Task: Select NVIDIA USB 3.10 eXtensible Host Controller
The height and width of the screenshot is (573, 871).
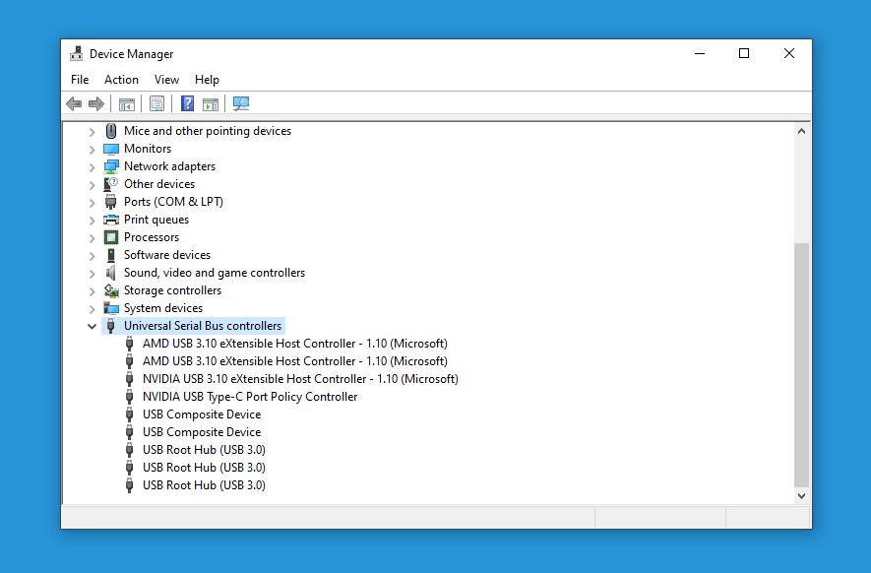Action: (300, 379)
